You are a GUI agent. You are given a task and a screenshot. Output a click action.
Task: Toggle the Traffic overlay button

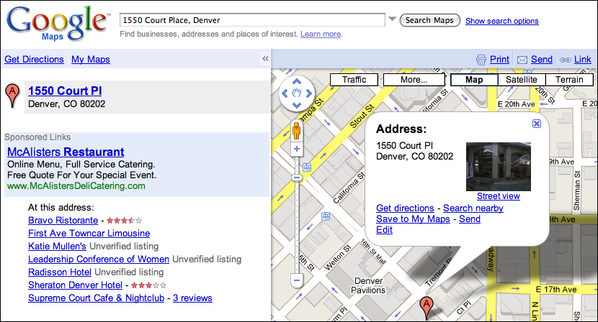click(354, 80)
